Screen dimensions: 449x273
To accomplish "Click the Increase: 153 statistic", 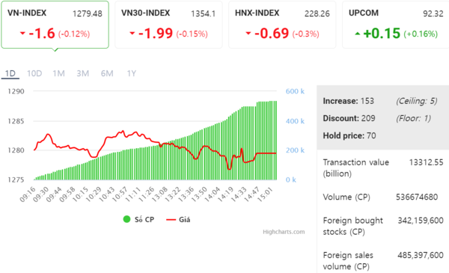I will 349,101.
